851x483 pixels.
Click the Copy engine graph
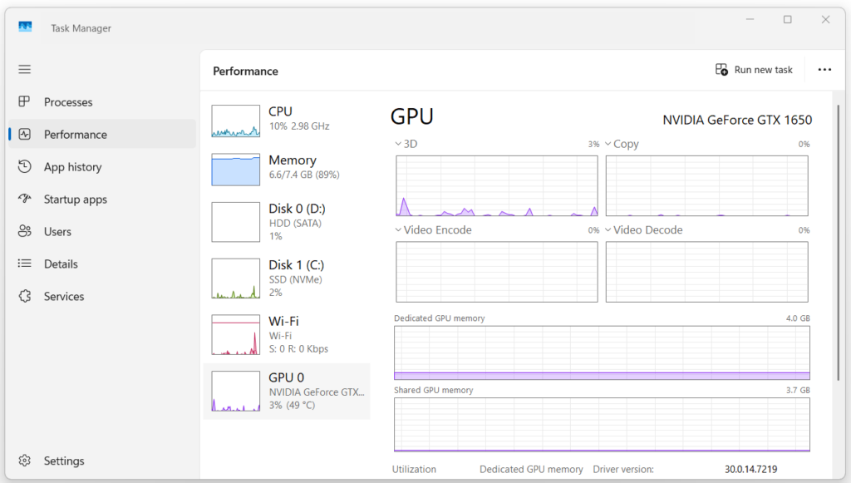click(706, 186)
